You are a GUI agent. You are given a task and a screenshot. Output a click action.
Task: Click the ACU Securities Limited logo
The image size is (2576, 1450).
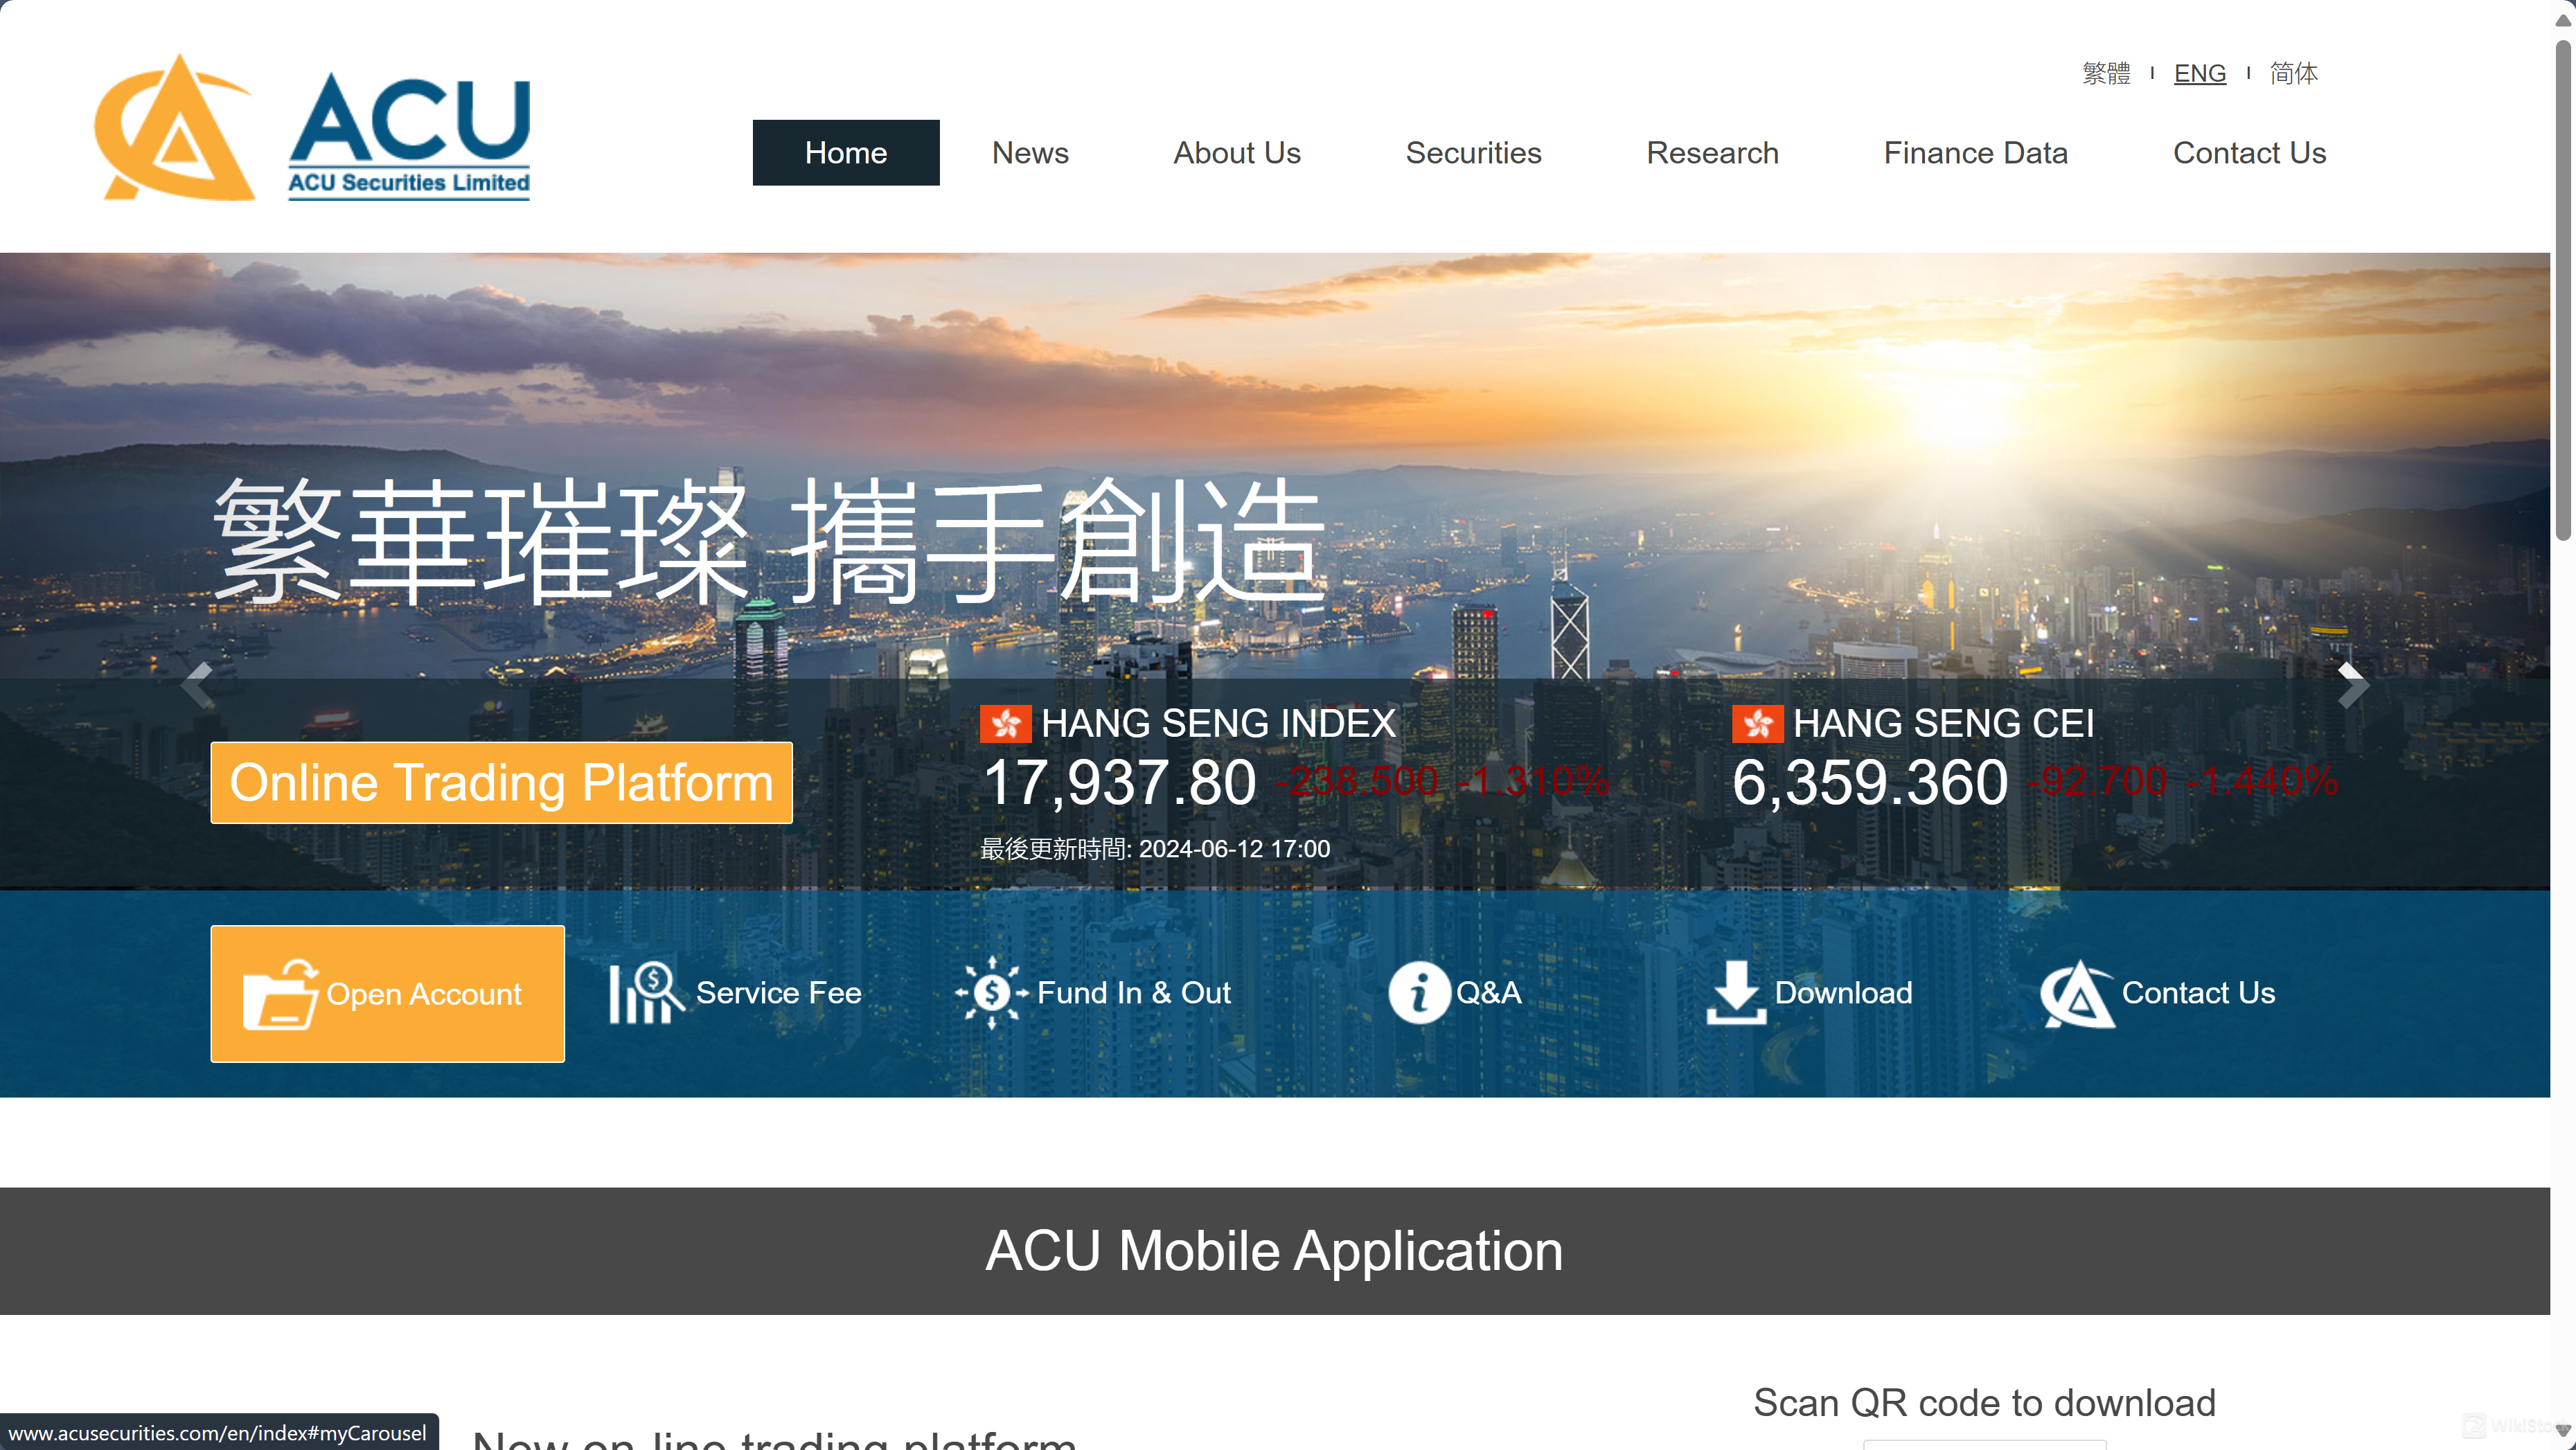click(312, 128)
